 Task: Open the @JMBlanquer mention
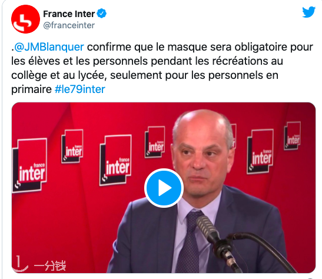click(x=49, y=47)
